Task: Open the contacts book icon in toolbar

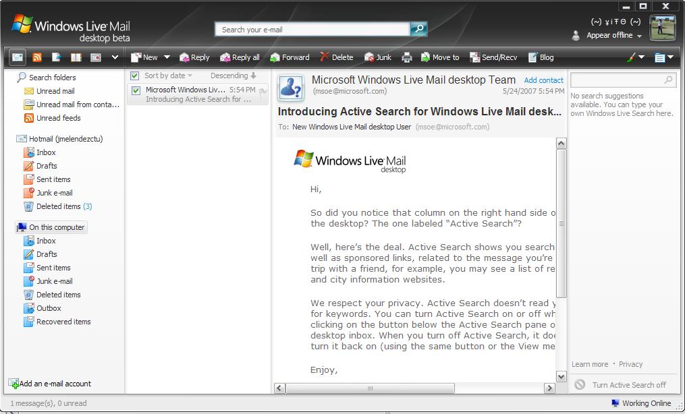Action: (x=76, y=57)
